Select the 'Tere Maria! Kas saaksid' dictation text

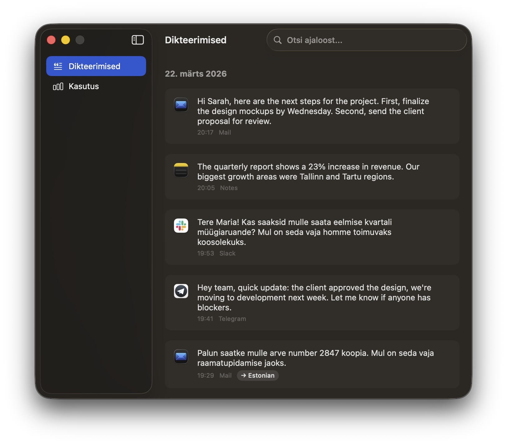pyautogui.click(x=294, y=232)
